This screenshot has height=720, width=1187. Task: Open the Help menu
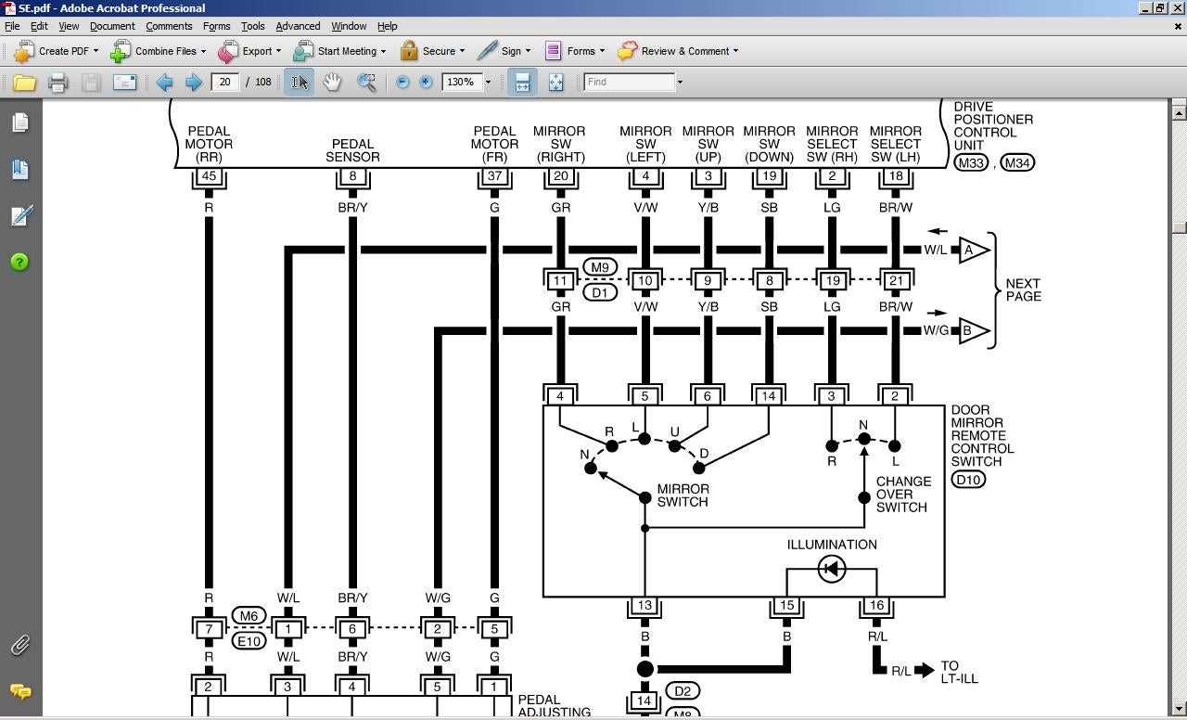387,26
